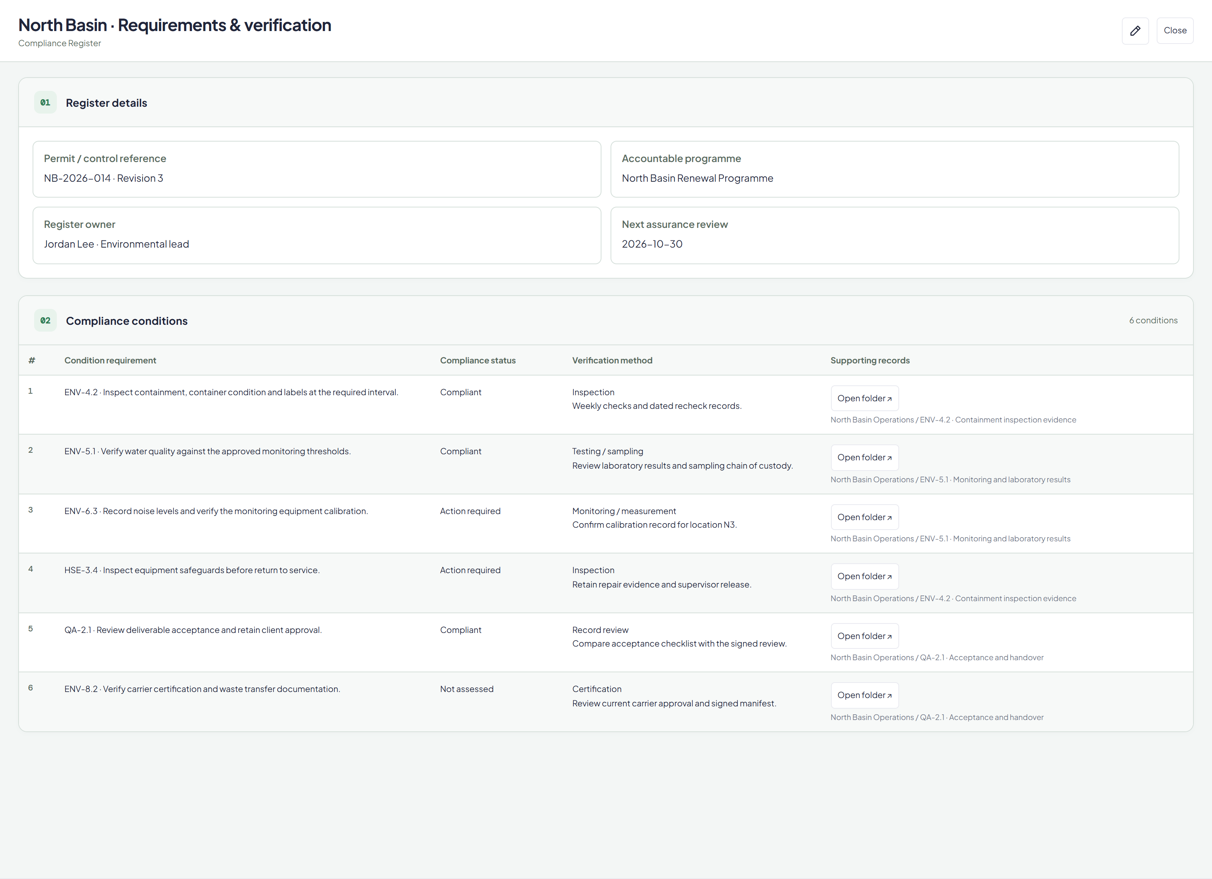Screen dimensions: 1212x879
Task: Click the 02 Compliance conditions section badge
Action: pyautogui.click(x=45, y=320)
